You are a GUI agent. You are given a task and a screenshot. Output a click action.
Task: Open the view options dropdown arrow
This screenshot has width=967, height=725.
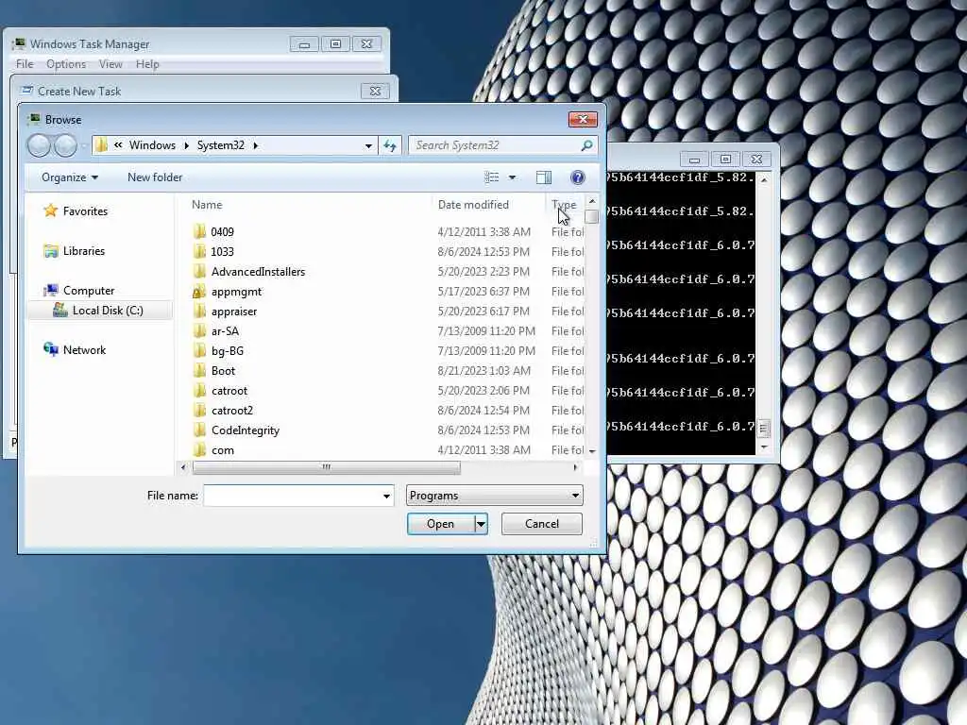coord(512,177)
